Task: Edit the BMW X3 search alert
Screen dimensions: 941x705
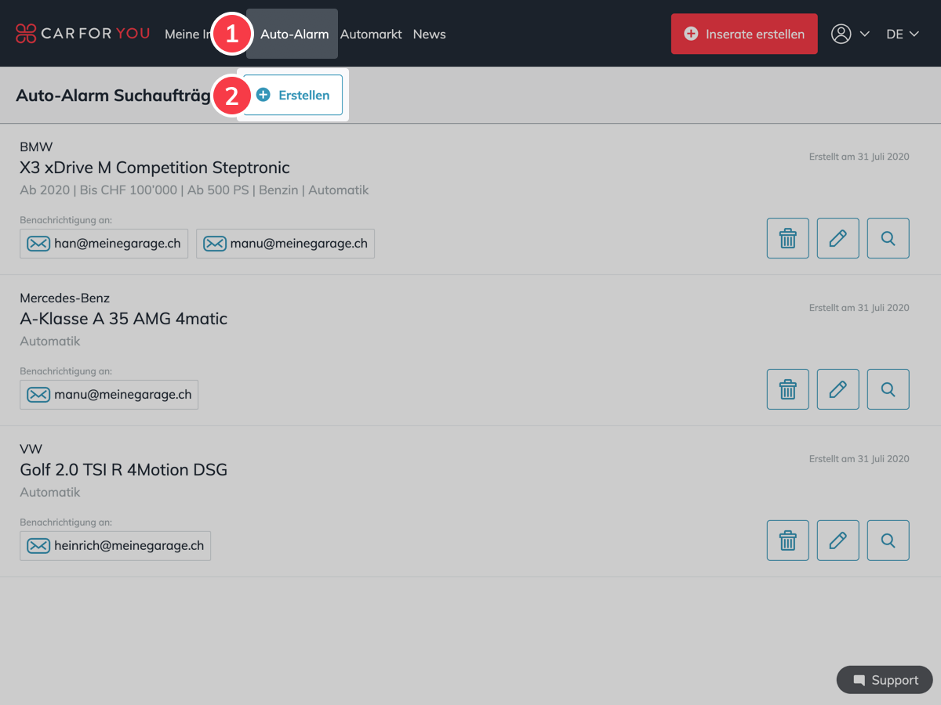Action: 838,238
